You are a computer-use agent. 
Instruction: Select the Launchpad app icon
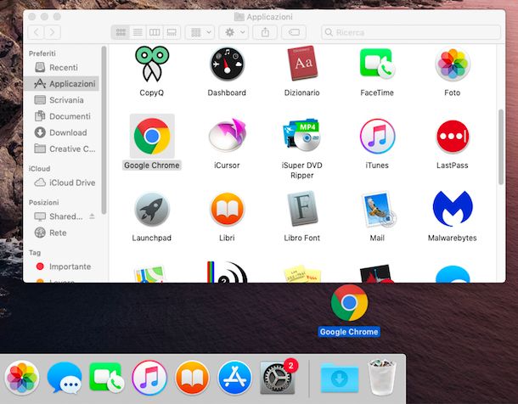tap(152, 210)
